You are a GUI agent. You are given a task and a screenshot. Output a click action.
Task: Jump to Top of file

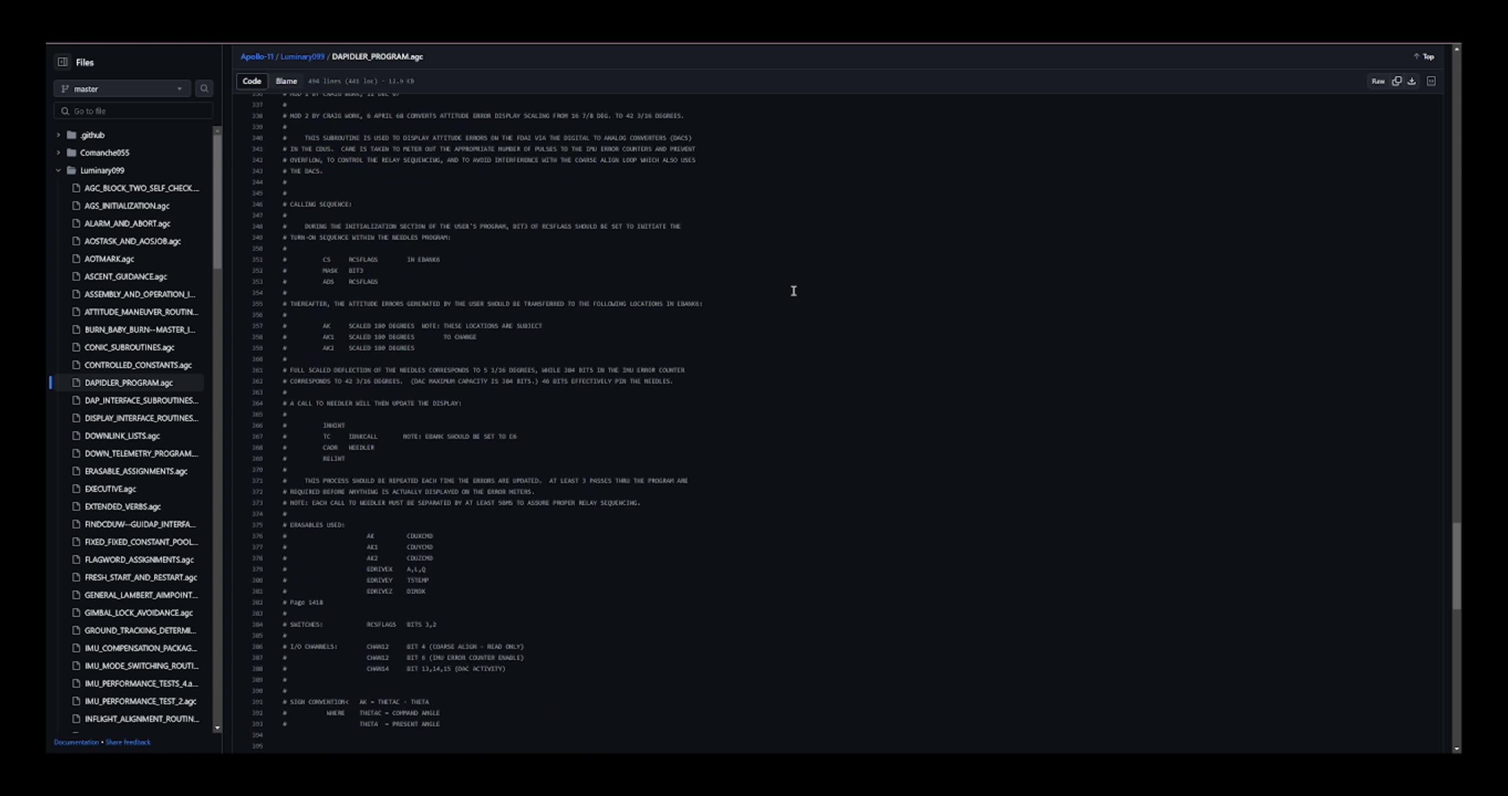pos(1424,57)
